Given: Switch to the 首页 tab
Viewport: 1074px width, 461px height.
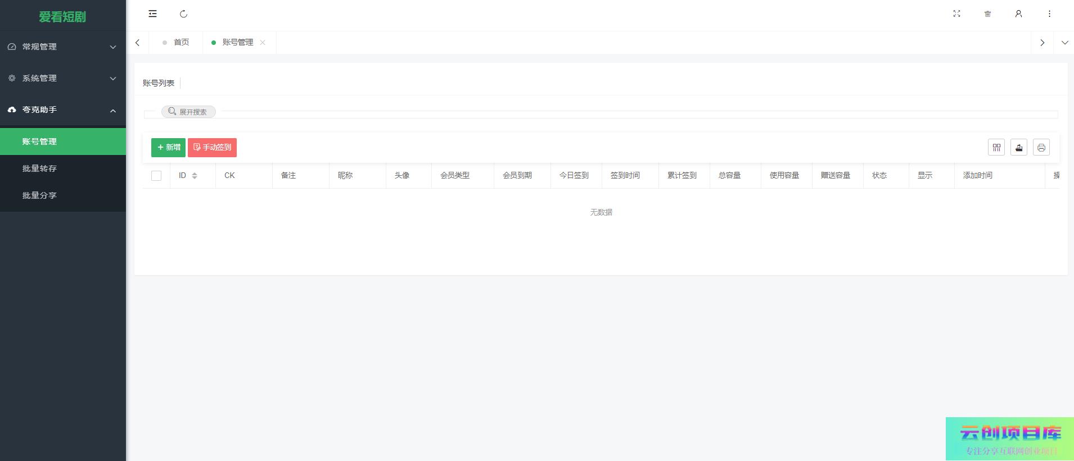Looking at the screenshot, I should click(x=181, y=43).
